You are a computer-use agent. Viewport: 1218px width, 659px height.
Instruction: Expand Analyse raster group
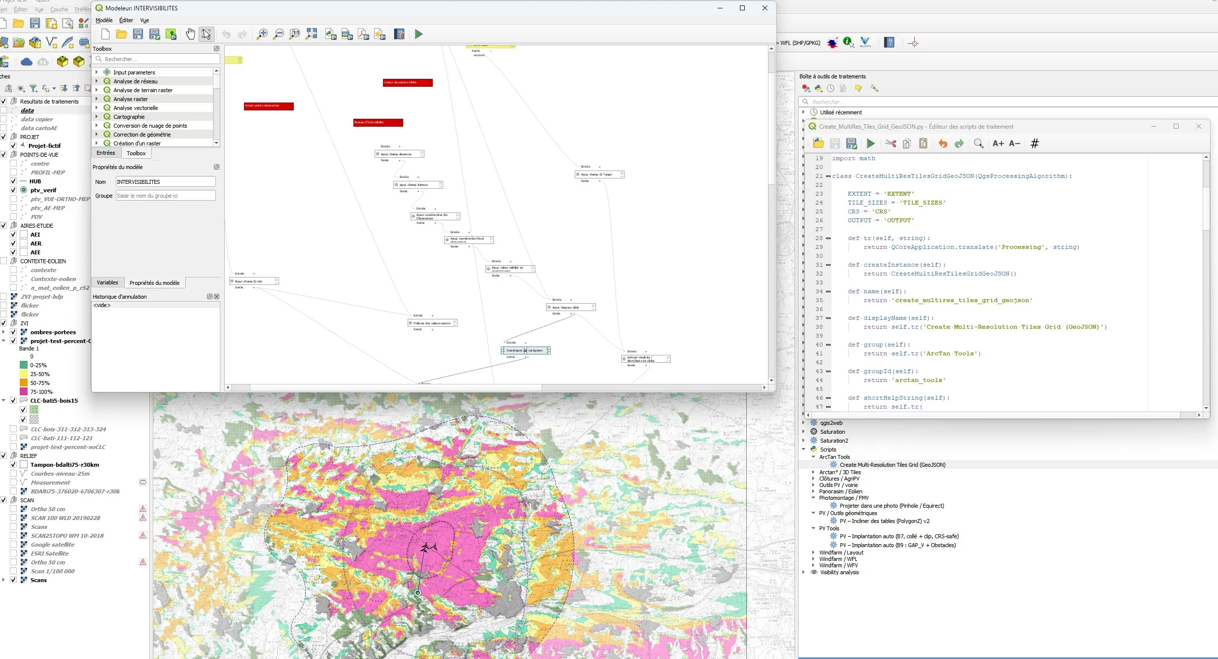pyautogui.click(x=97, y=99)
